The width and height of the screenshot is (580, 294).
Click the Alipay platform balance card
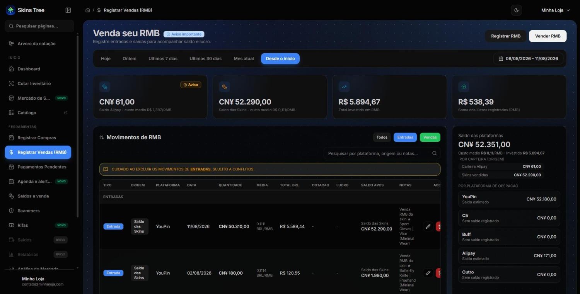click(x=509, y=256)
